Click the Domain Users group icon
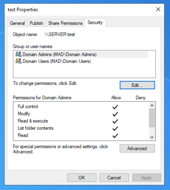The width and height of the screenshot is (170, 190). tap(18, 61)
